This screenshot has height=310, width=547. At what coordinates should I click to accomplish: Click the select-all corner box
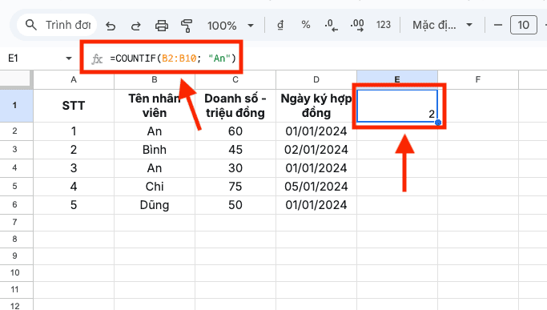tap(16, 79)
